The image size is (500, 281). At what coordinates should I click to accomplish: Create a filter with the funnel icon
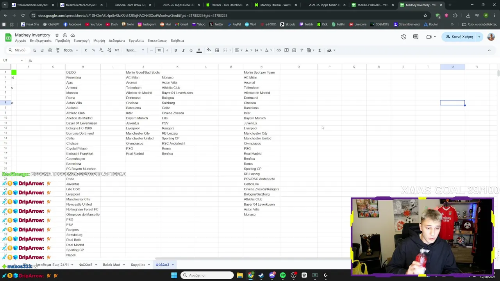pos(302,50)
